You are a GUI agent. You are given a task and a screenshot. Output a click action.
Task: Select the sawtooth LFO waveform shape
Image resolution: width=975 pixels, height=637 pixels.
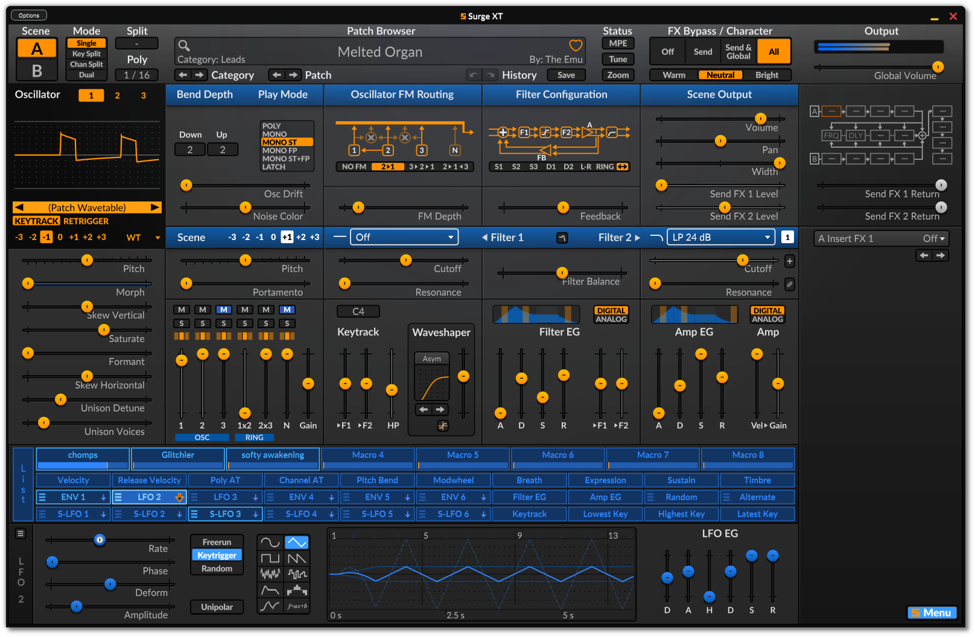coord(297,558)
